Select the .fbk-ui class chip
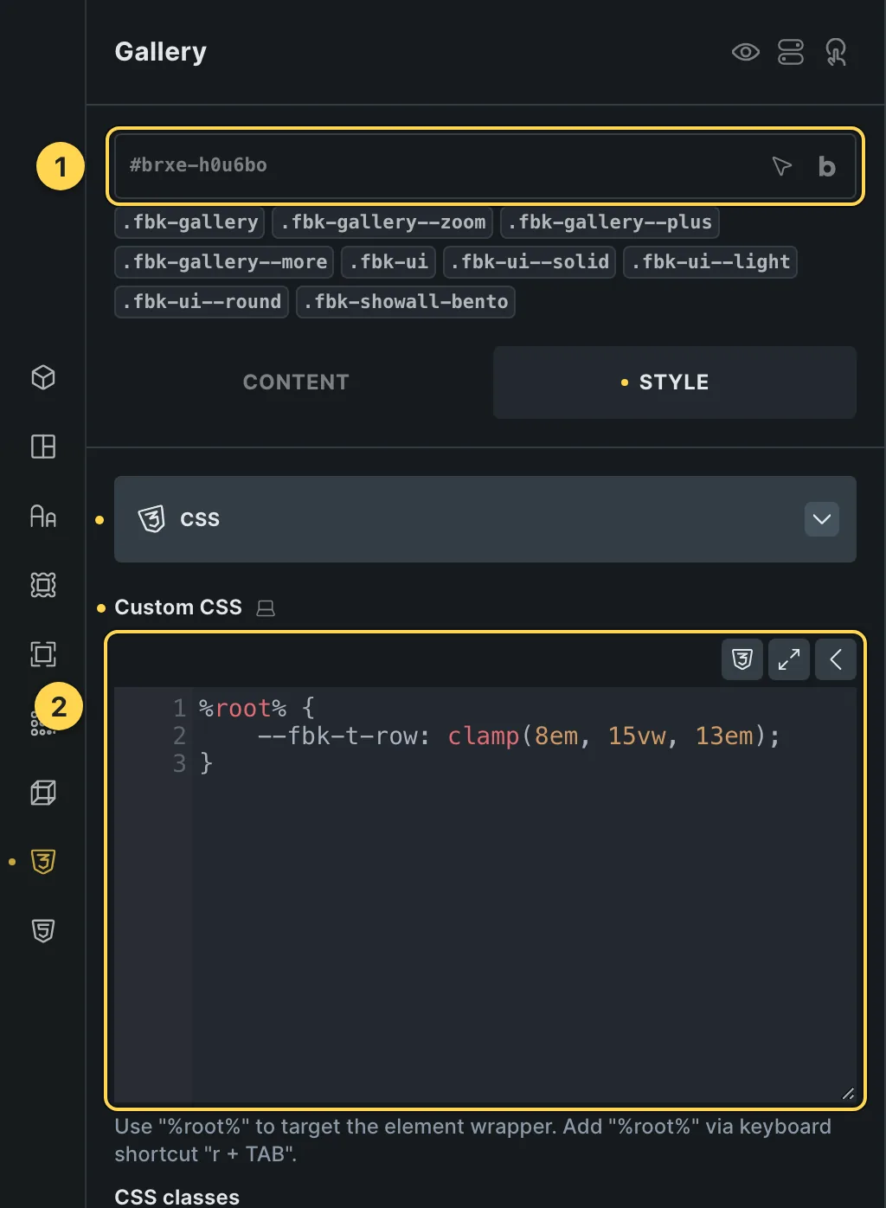The height and width of the screenshot is (1208, 886). pyautogui.click(x=388, y=261)
